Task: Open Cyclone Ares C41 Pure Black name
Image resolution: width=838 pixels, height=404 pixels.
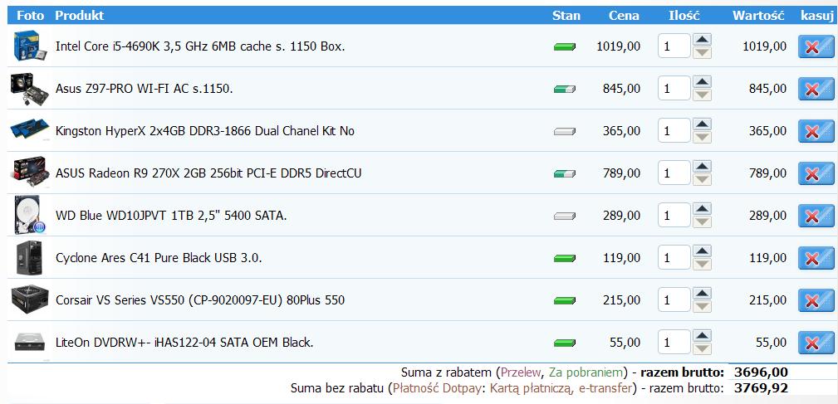Action: tap(159, 258)
